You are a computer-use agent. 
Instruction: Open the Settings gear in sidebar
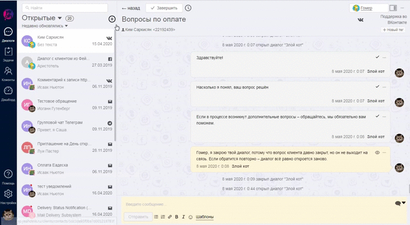tap(8, 196)
